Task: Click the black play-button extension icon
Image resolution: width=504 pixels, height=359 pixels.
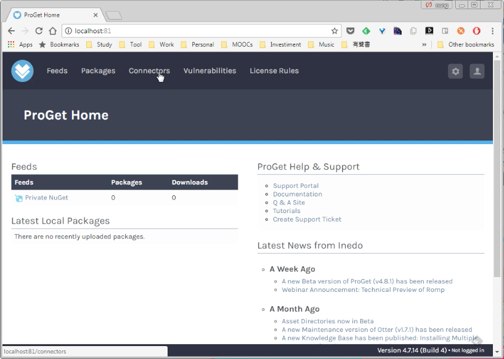Action: pos(429,31)
